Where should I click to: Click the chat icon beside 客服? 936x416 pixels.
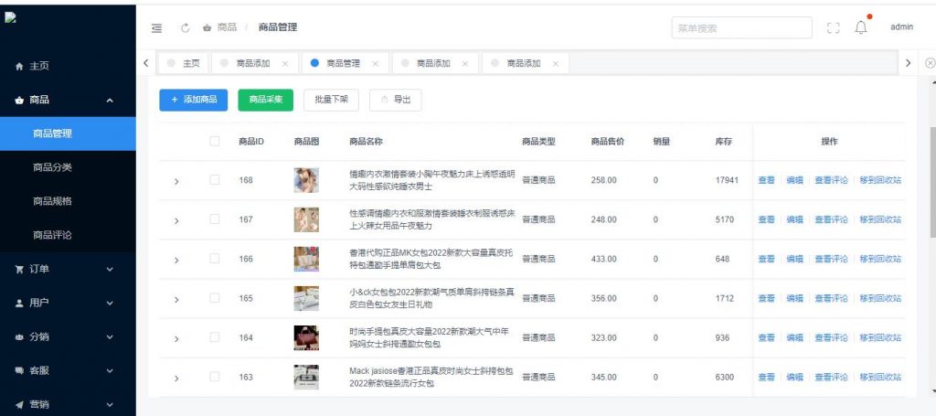pos(19,370)
